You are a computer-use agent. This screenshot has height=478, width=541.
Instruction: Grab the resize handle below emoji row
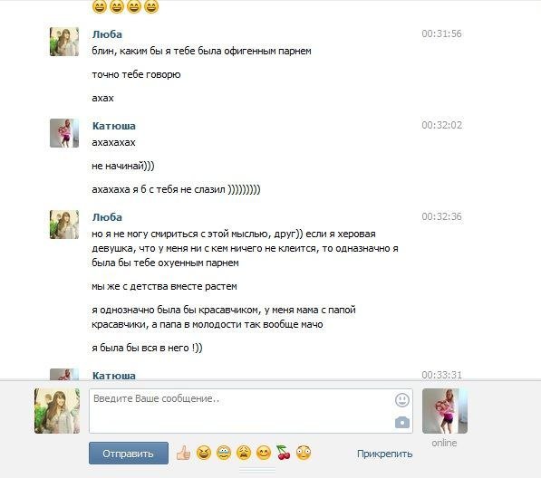[x=257, y=470]
